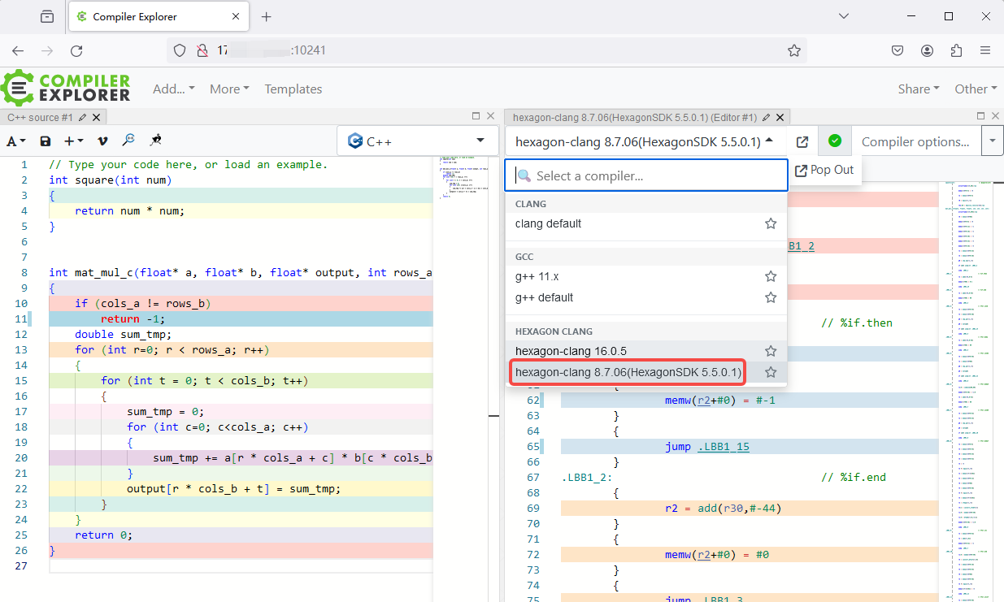Star the g++ 11.x compiler
Screen dimensions: 1004x602
(770, 276)
